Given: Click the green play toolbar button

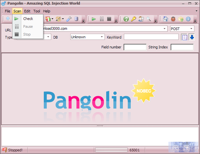Looking at the screenshot, I should point(94,19).
